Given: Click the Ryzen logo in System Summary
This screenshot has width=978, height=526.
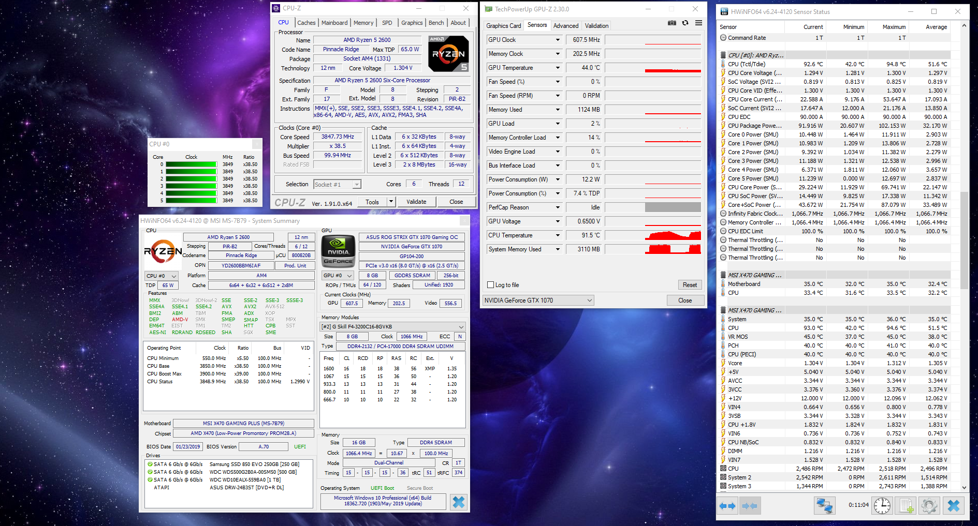Looking at the screenshot, I should coord(163,252).
